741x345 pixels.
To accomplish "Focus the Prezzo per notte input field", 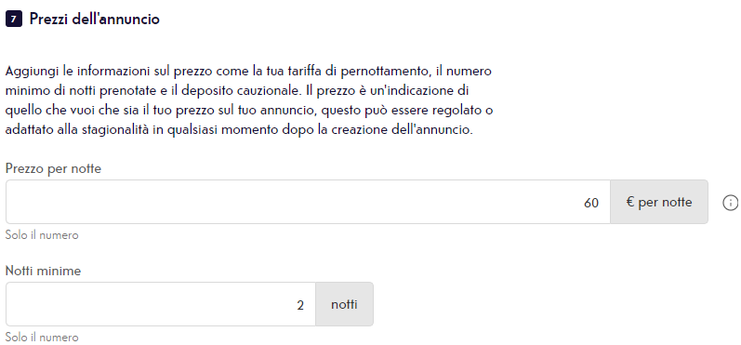I will click(x=308, y=202).
